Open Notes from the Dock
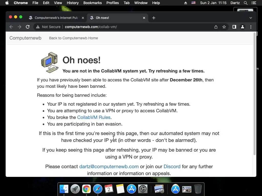Image resolution: width=262 pixels, height=196 pixels. [x=120, y=189]
